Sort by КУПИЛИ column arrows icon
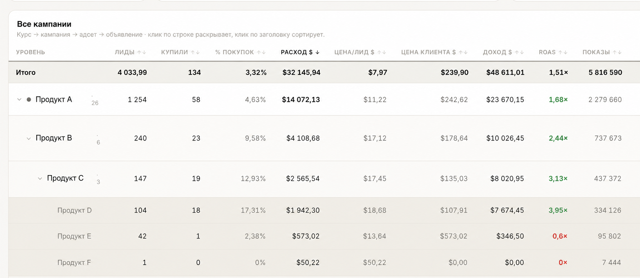 (195, 52)
